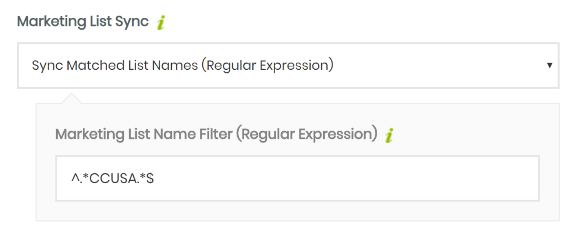Click the triangular pointer notch under the dropdown

71,98
